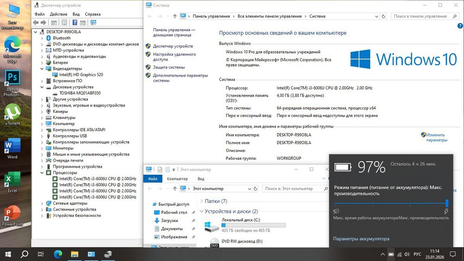The width and height of the screenshot is (464, 261).
Task: Show hidden tray icons chevron
Action: (383, 254)
